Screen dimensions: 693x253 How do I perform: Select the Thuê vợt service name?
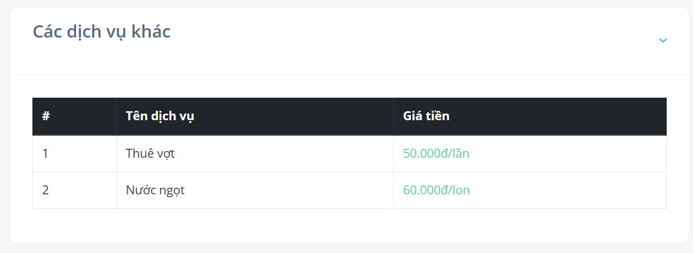tap(150, 153)
